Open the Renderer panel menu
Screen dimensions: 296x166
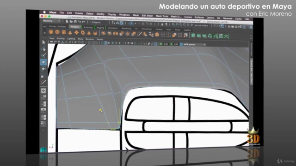[90, 39]
